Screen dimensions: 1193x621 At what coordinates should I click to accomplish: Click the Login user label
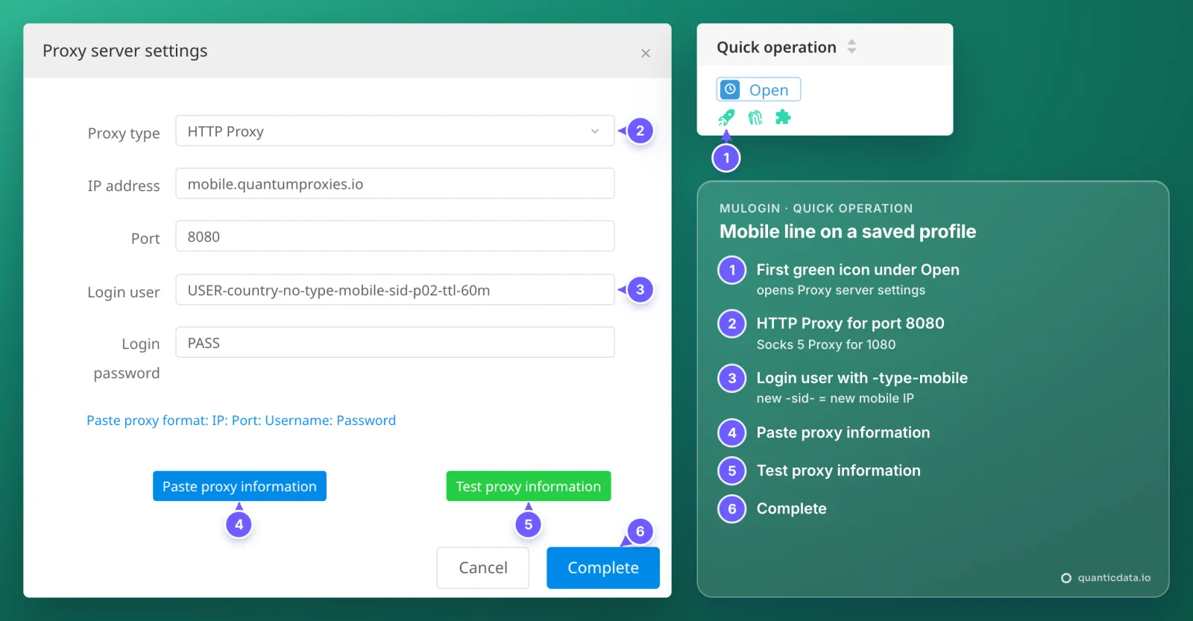[124, 292]
